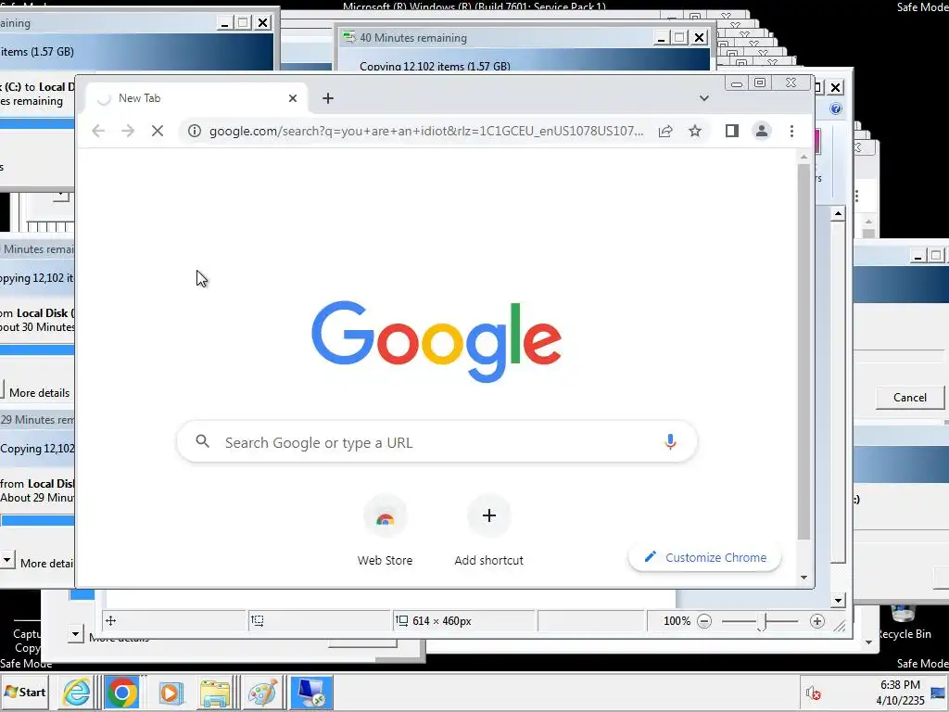Start voice search with microphone icon

pos(670,442)
